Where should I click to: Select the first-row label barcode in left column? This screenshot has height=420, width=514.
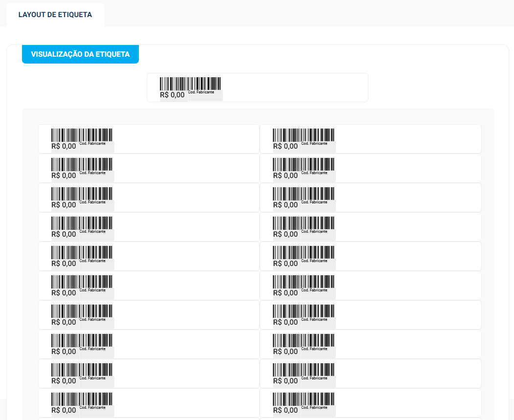(x=82, y=134)
